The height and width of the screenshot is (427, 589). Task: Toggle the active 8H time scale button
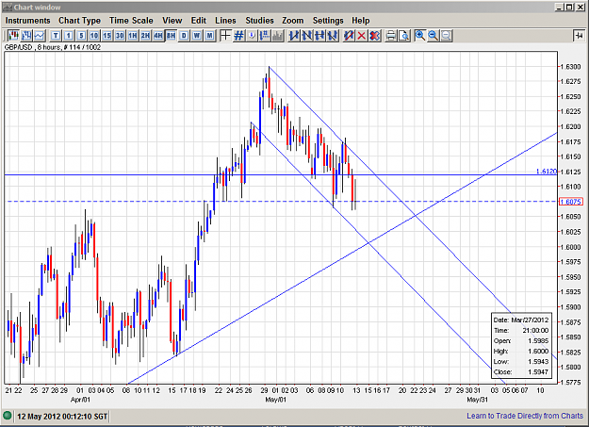171,36
